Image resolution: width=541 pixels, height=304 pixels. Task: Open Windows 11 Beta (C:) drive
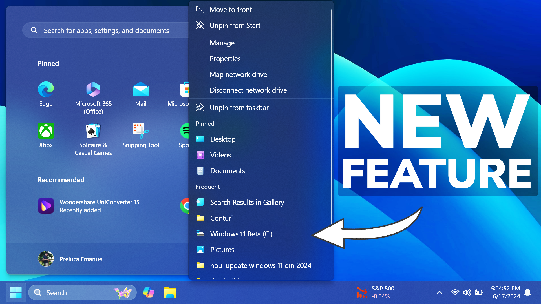[x=241, y=234]
